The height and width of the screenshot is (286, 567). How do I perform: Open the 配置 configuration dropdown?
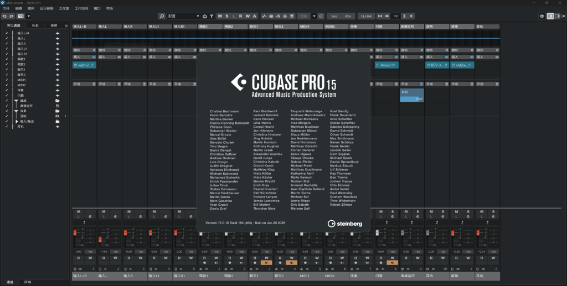click(x=184, y=16)
